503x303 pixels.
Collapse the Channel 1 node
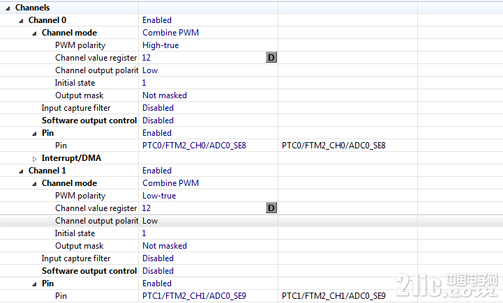(21, 171)
